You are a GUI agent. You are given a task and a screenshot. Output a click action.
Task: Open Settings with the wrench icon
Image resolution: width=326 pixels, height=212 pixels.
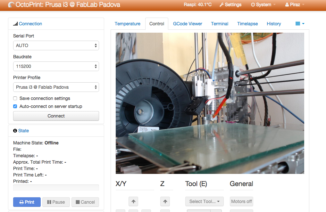[230, 5]
